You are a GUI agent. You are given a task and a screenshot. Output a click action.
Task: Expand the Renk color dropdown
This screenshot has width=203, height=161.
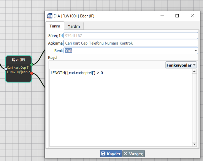195,51
